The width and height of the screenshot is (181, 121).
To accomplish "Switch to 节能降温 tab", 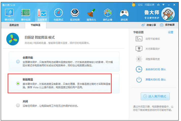I will (36, 25).
